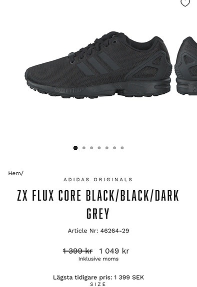Click the sale price 1 049 kr
Viewport: 197px width, 287px height.
tap(114, 251)
